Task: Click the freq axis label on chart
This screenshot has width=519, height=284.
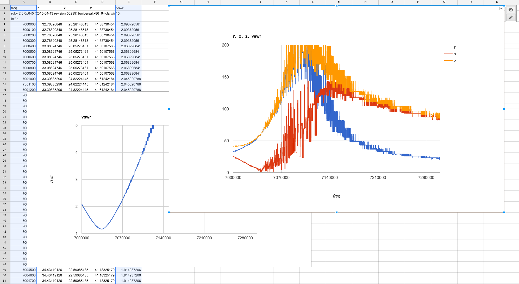Action: pyautogui.click(x=336, y=196)
